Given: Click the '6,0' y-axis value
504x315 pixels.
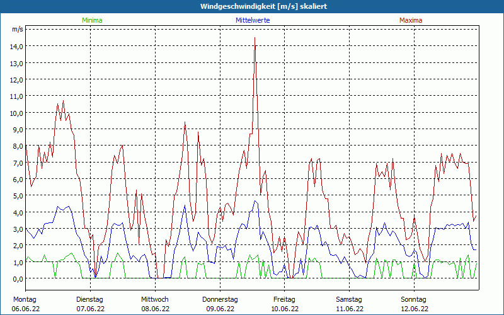Looking at the screenshot, I should tap(18, 179).
